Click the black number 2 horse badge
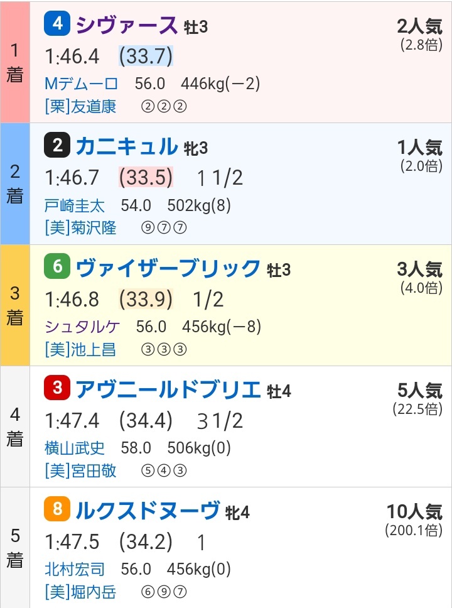The height and width of the screenshot is (608, 452). click(x=57, y=145)
